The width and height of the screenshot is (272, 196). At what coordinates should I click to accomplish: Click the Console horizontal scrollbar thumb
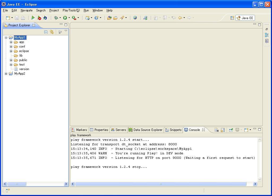(161, 184)
